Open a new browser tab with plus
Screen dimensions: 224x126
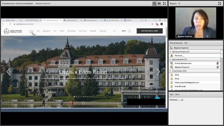point(146,20)
